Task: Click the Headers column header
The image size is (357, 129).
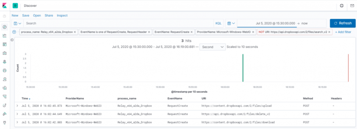Action: click(336, 99)
